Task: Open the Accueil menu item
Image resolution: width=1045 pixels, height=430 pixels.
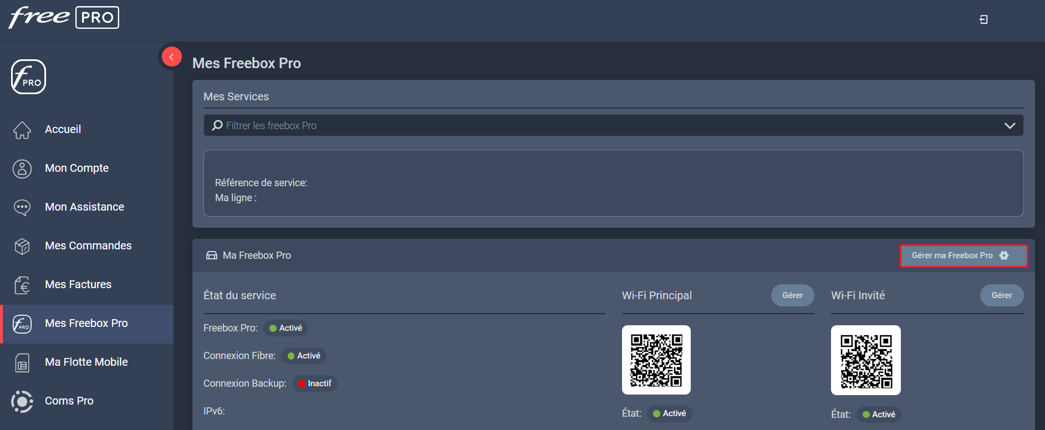Action: click(x=88, y=130)
